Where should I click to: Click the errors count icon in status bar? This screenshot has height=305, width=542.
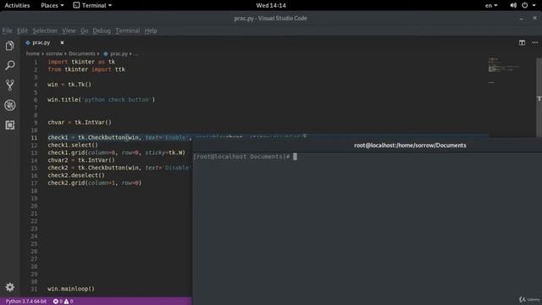(x=55, y=302)
